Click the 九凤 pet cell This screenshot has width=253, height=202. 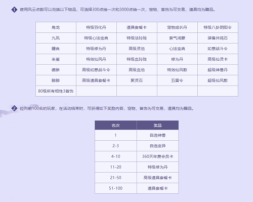click(x=56, y=38)
